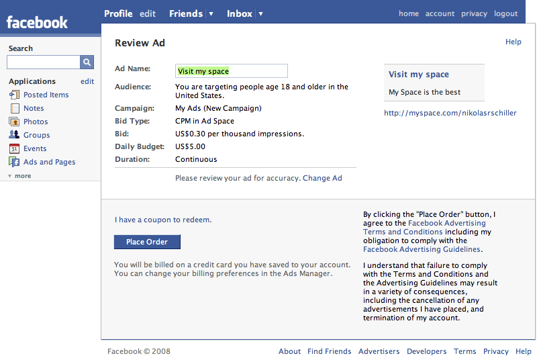Click the search magnifier button

pyautogui.click(x=87, y=62)
